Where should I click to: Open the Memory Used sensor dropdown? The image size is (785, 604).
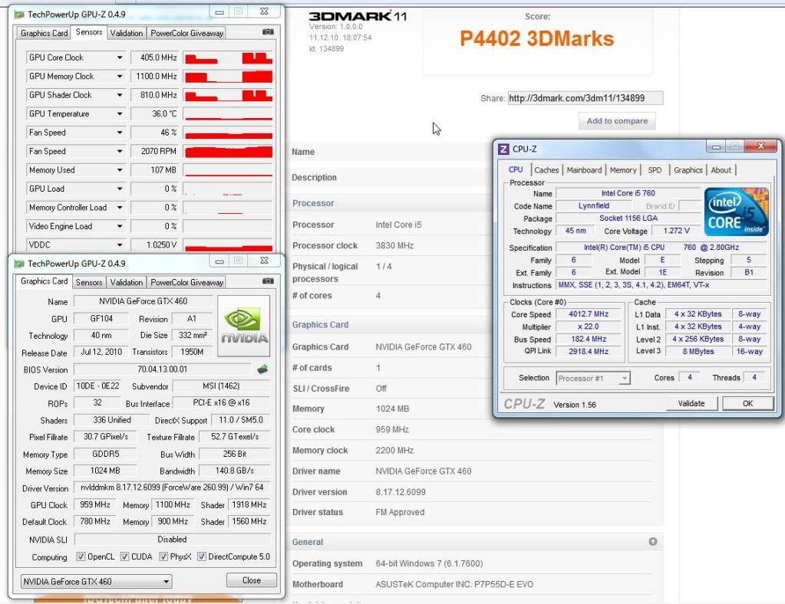tap(120, 170)
